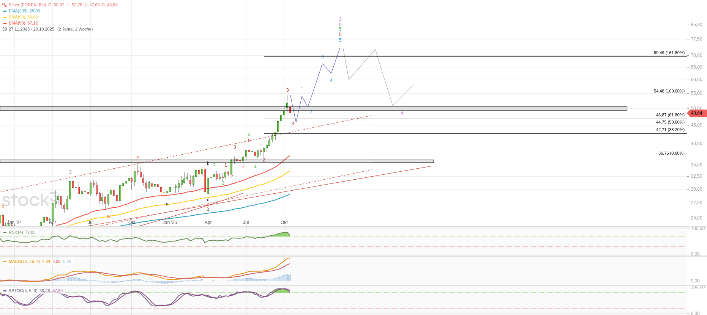Click the clock icon beside the date range

tap(5, 29)
